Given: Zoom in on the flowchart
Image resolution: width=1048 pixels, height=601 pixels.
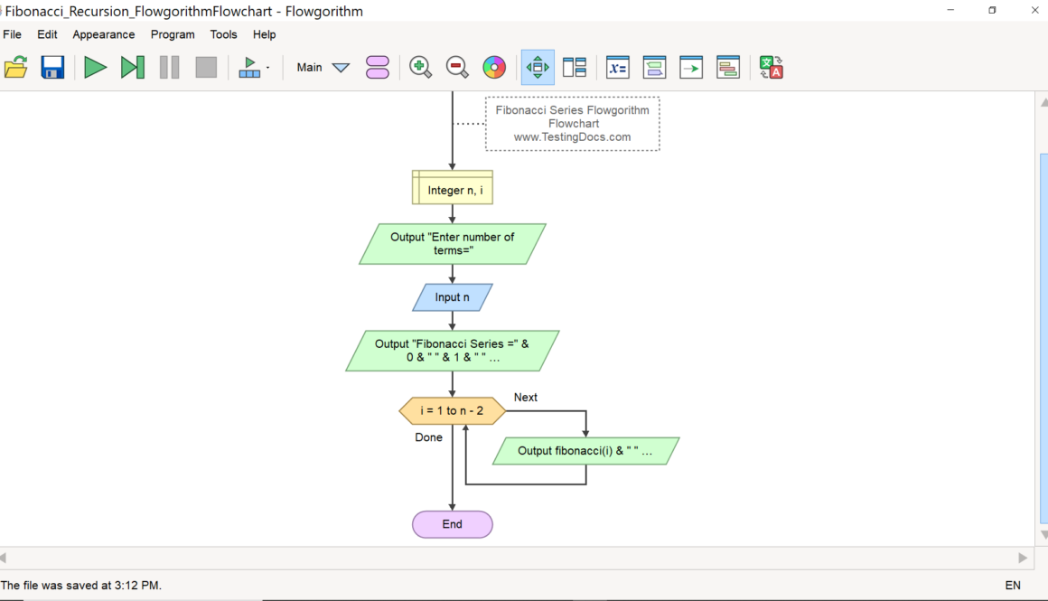Looking at the screenshot, I should 420,68.
